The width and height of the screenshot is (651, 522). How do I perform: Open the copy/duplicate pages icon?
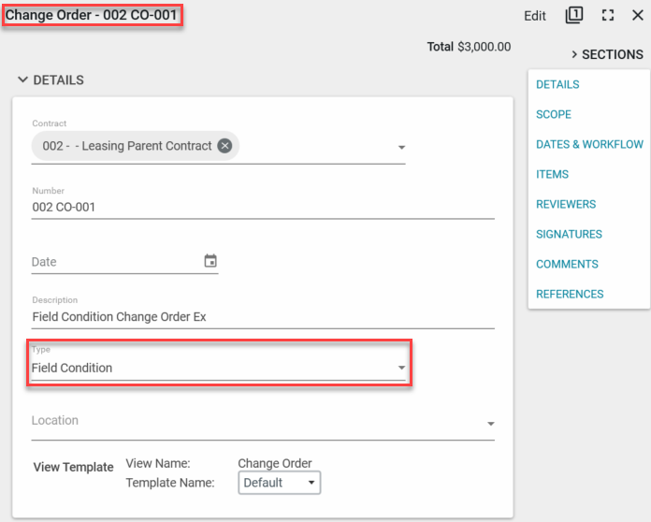tap(573, 16)
